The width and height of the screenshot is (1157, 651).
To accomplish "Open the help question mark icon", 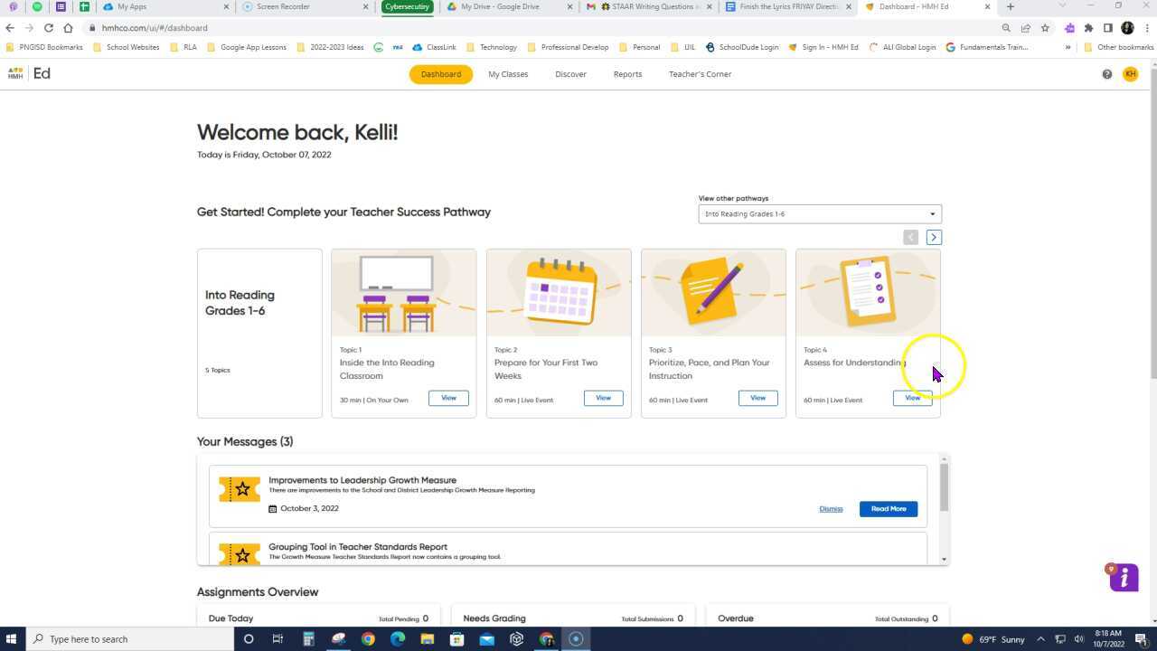I will tap(1106, 74).
